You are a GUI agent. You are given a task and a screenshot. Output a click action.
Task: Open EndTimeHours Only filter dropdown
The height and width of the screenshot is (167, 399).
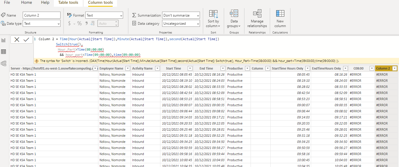point(345,68)
